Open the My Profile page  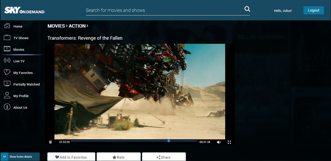tap(21, 96)
